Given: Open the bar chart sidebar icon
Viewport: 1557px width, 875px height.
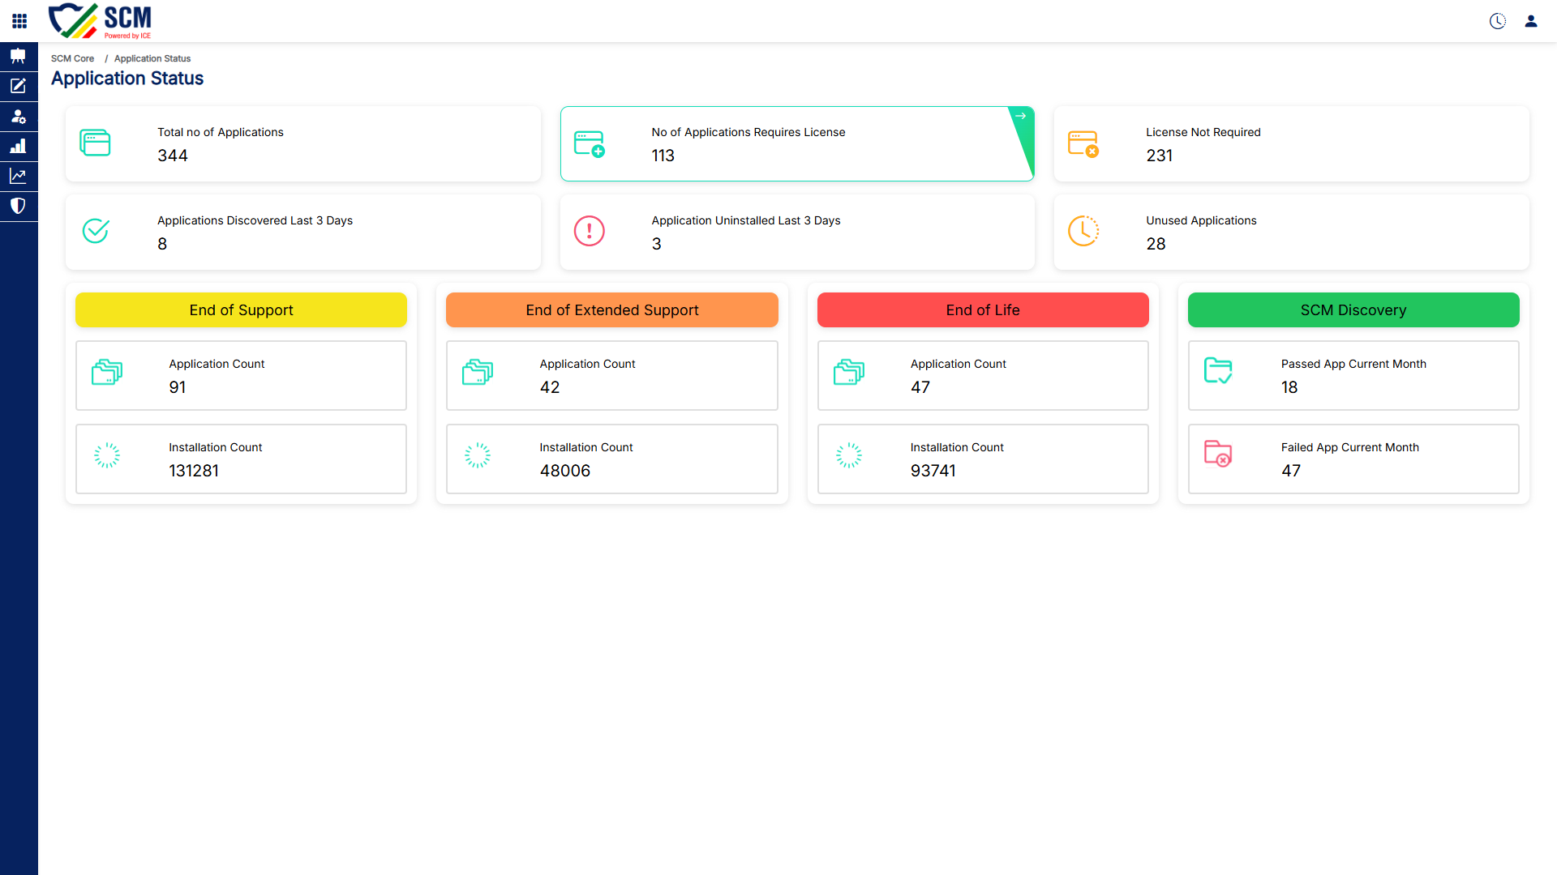Looking at the screenshot, I should [18, 146].
